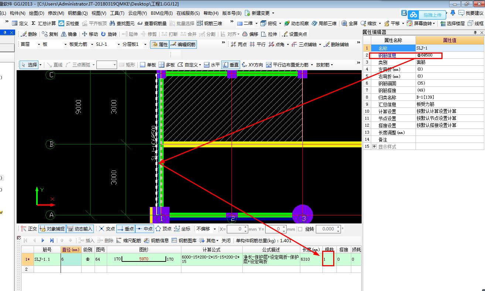Toggle 垂点 perpendicular snap
This screenshot has width=485, height=291.
(x=126, y=229)
